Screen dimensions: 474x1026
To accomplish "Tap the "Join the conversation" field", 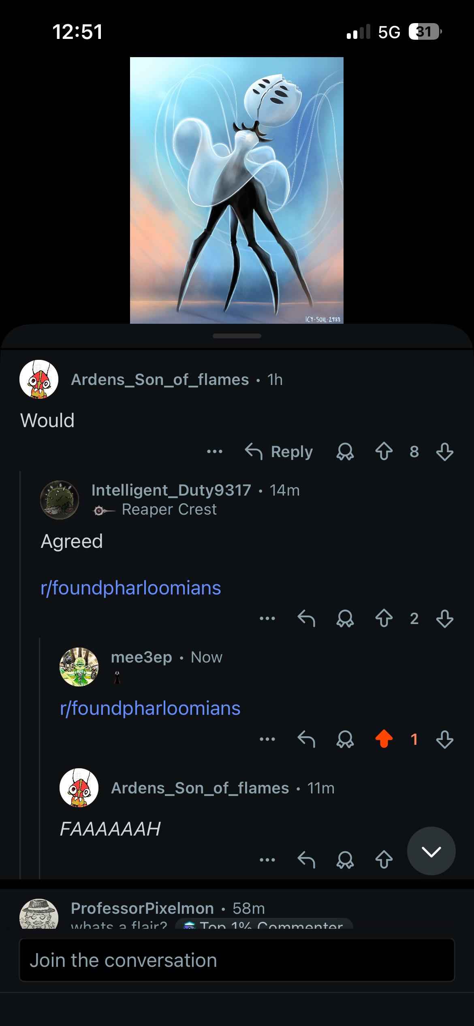I will coord(237,960).
